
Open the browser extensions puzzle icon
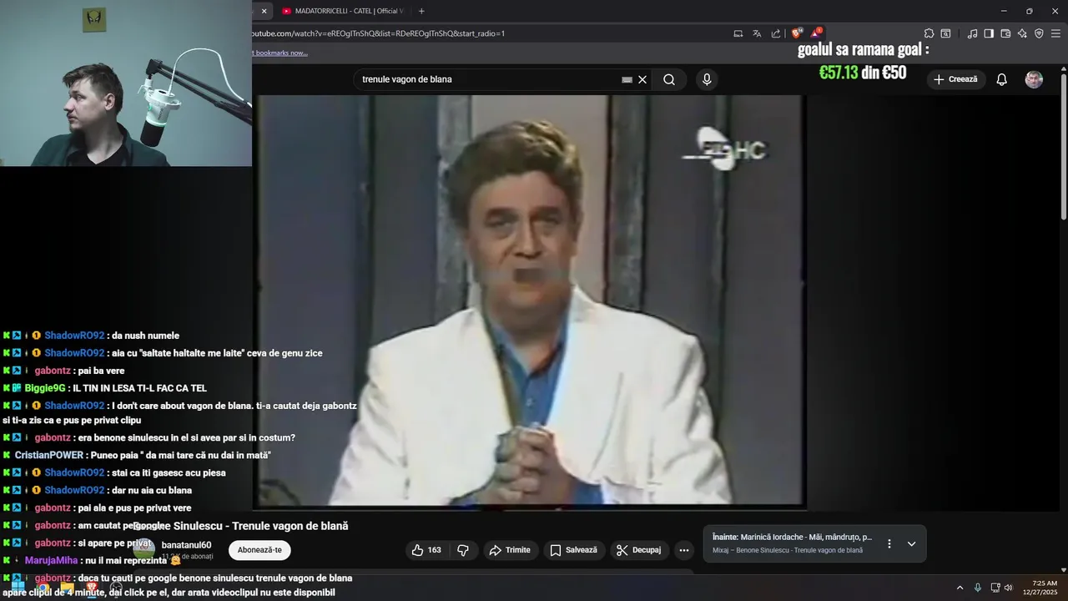pos(929,33)
